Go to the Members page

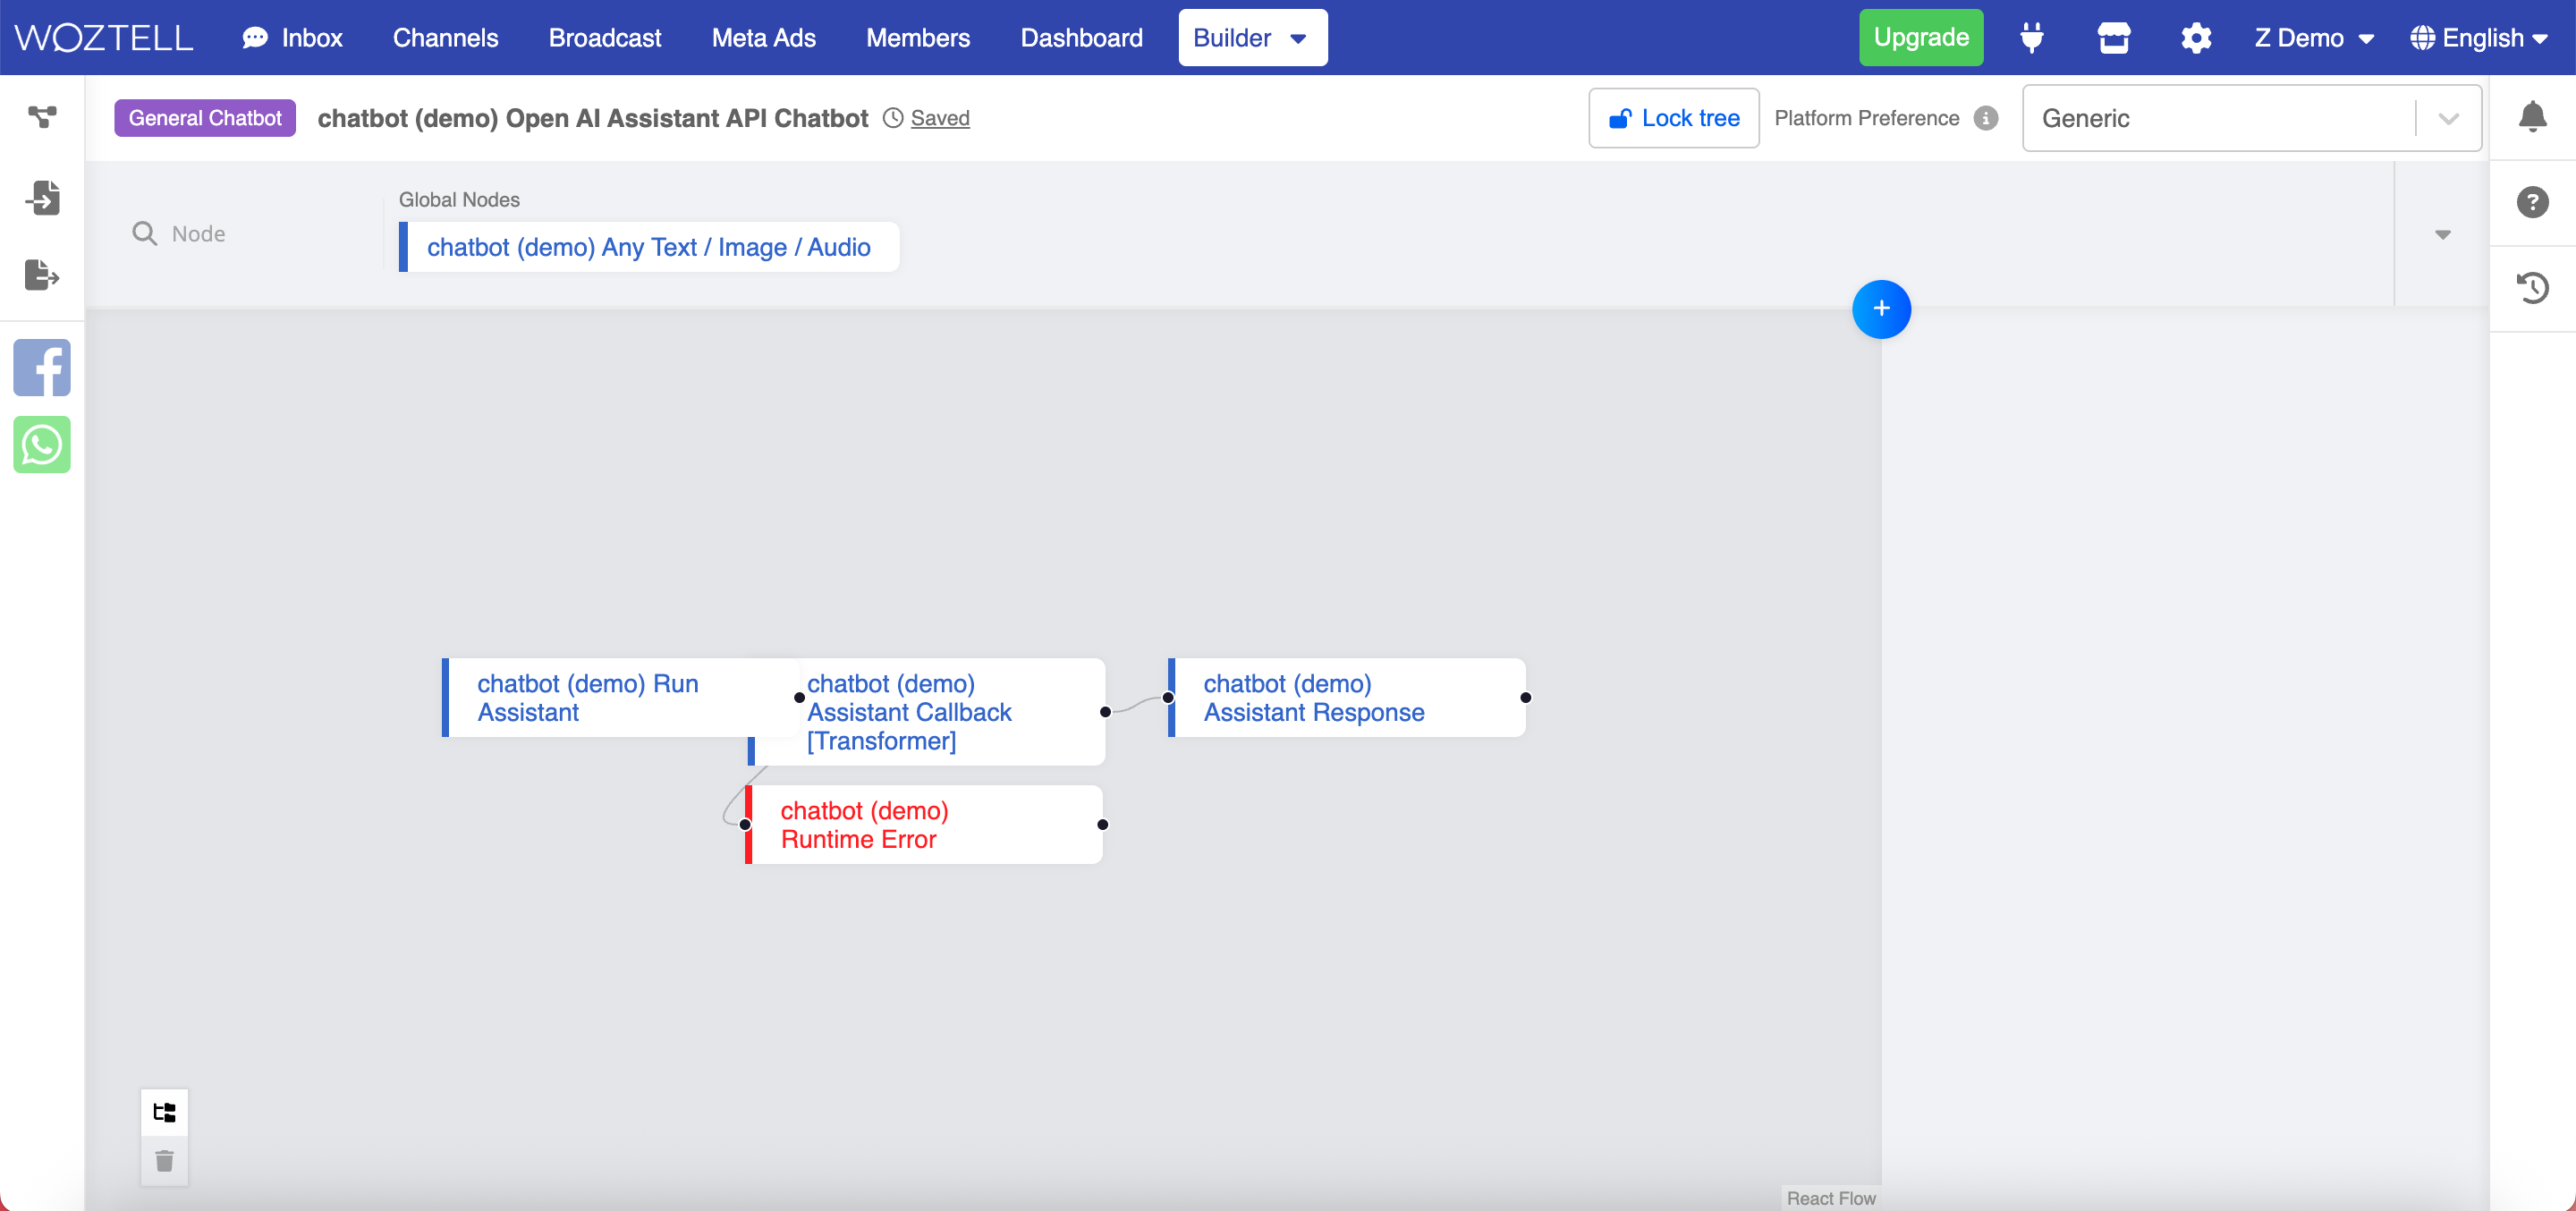(x=917, y=38)
